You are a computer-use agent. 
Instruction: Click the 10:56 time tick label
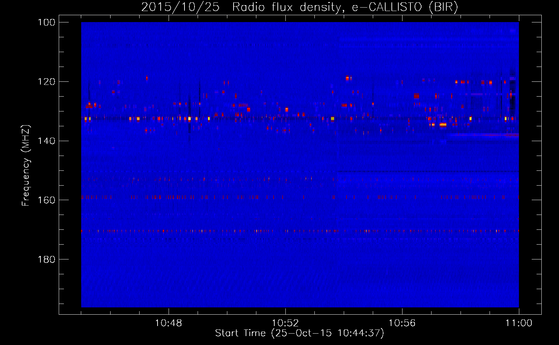point(402,323)
